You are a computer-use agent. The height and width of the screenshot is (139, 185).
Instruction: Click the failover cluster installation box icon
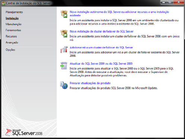(x=64, y=33)
